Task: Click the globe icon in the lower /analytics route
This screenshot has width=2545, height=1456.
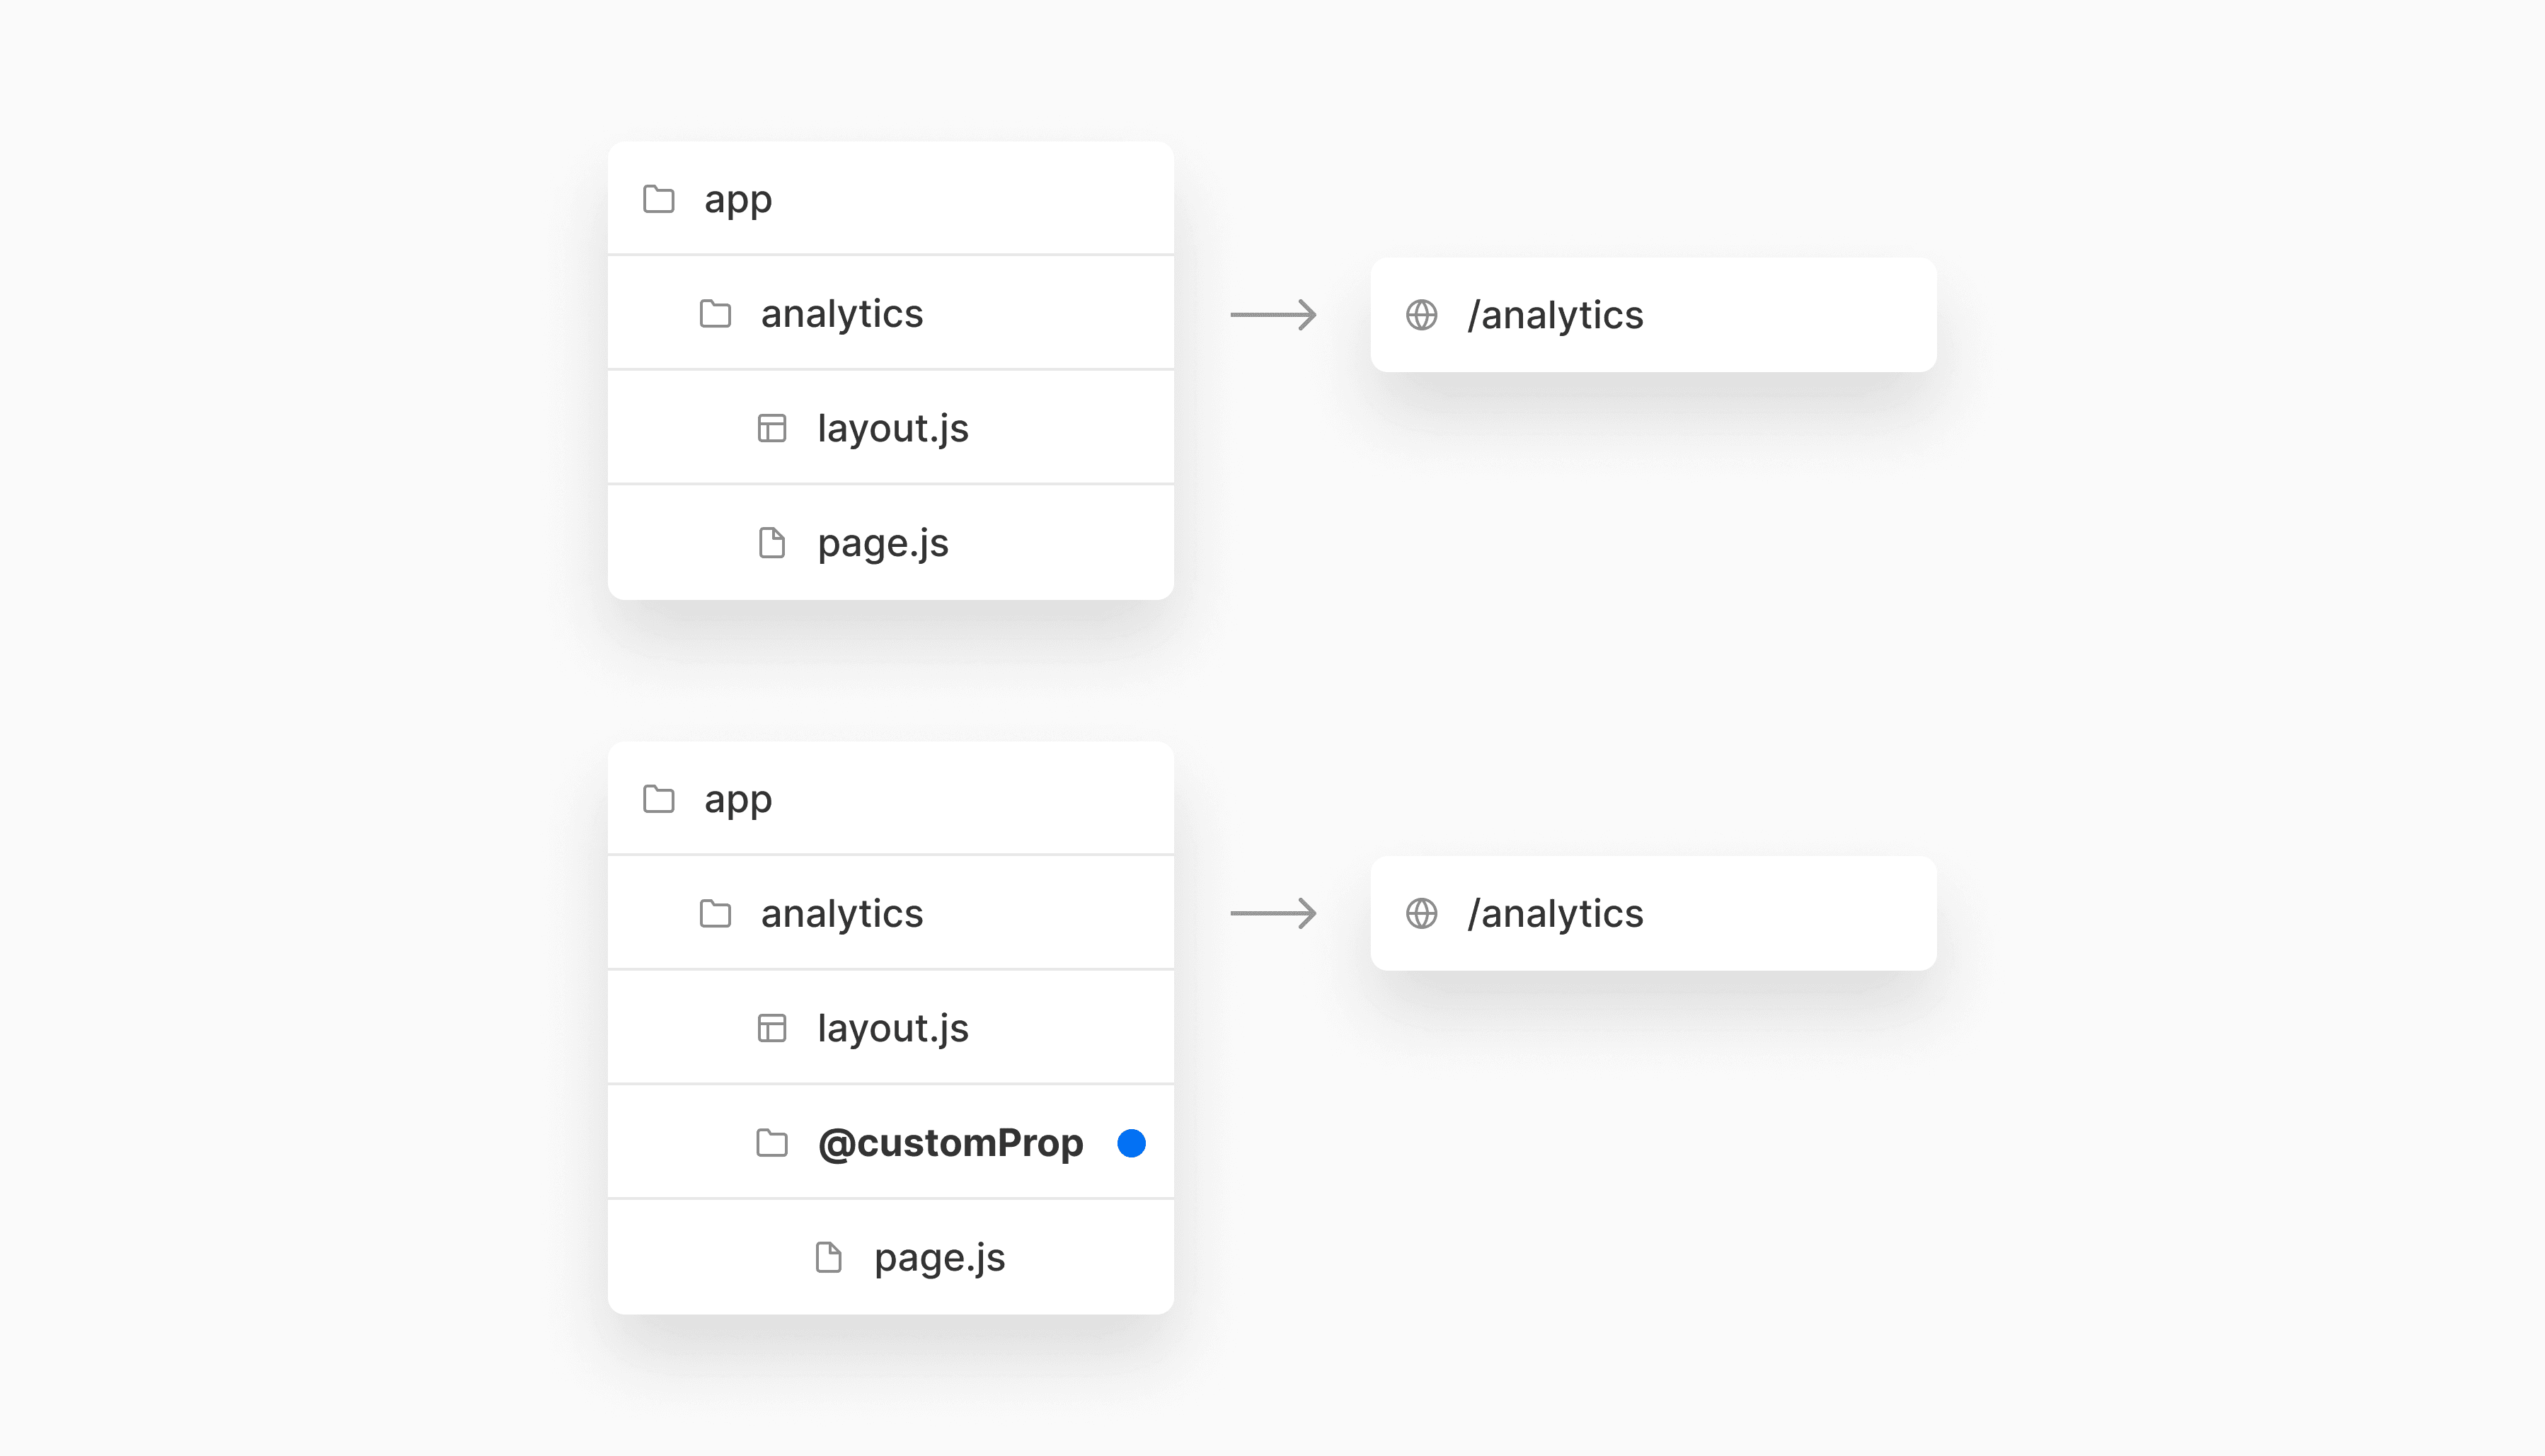Action: coord(1420,913)
